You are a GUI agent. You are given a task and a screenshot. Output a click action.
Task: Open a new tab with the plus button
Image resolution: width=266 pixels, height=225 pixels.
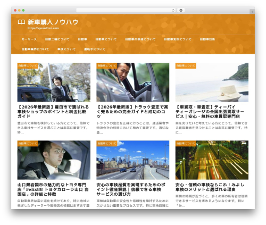point(252,12)
